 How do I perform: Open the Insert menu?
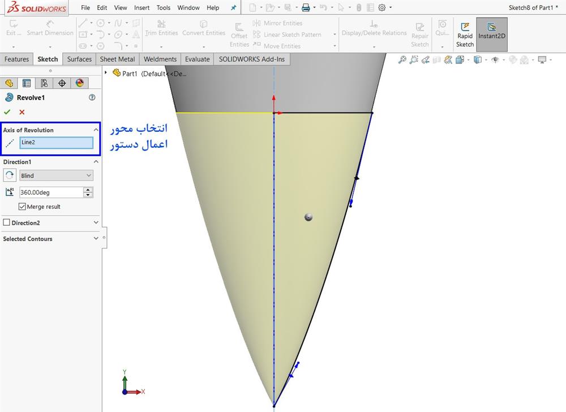point(142,8)
